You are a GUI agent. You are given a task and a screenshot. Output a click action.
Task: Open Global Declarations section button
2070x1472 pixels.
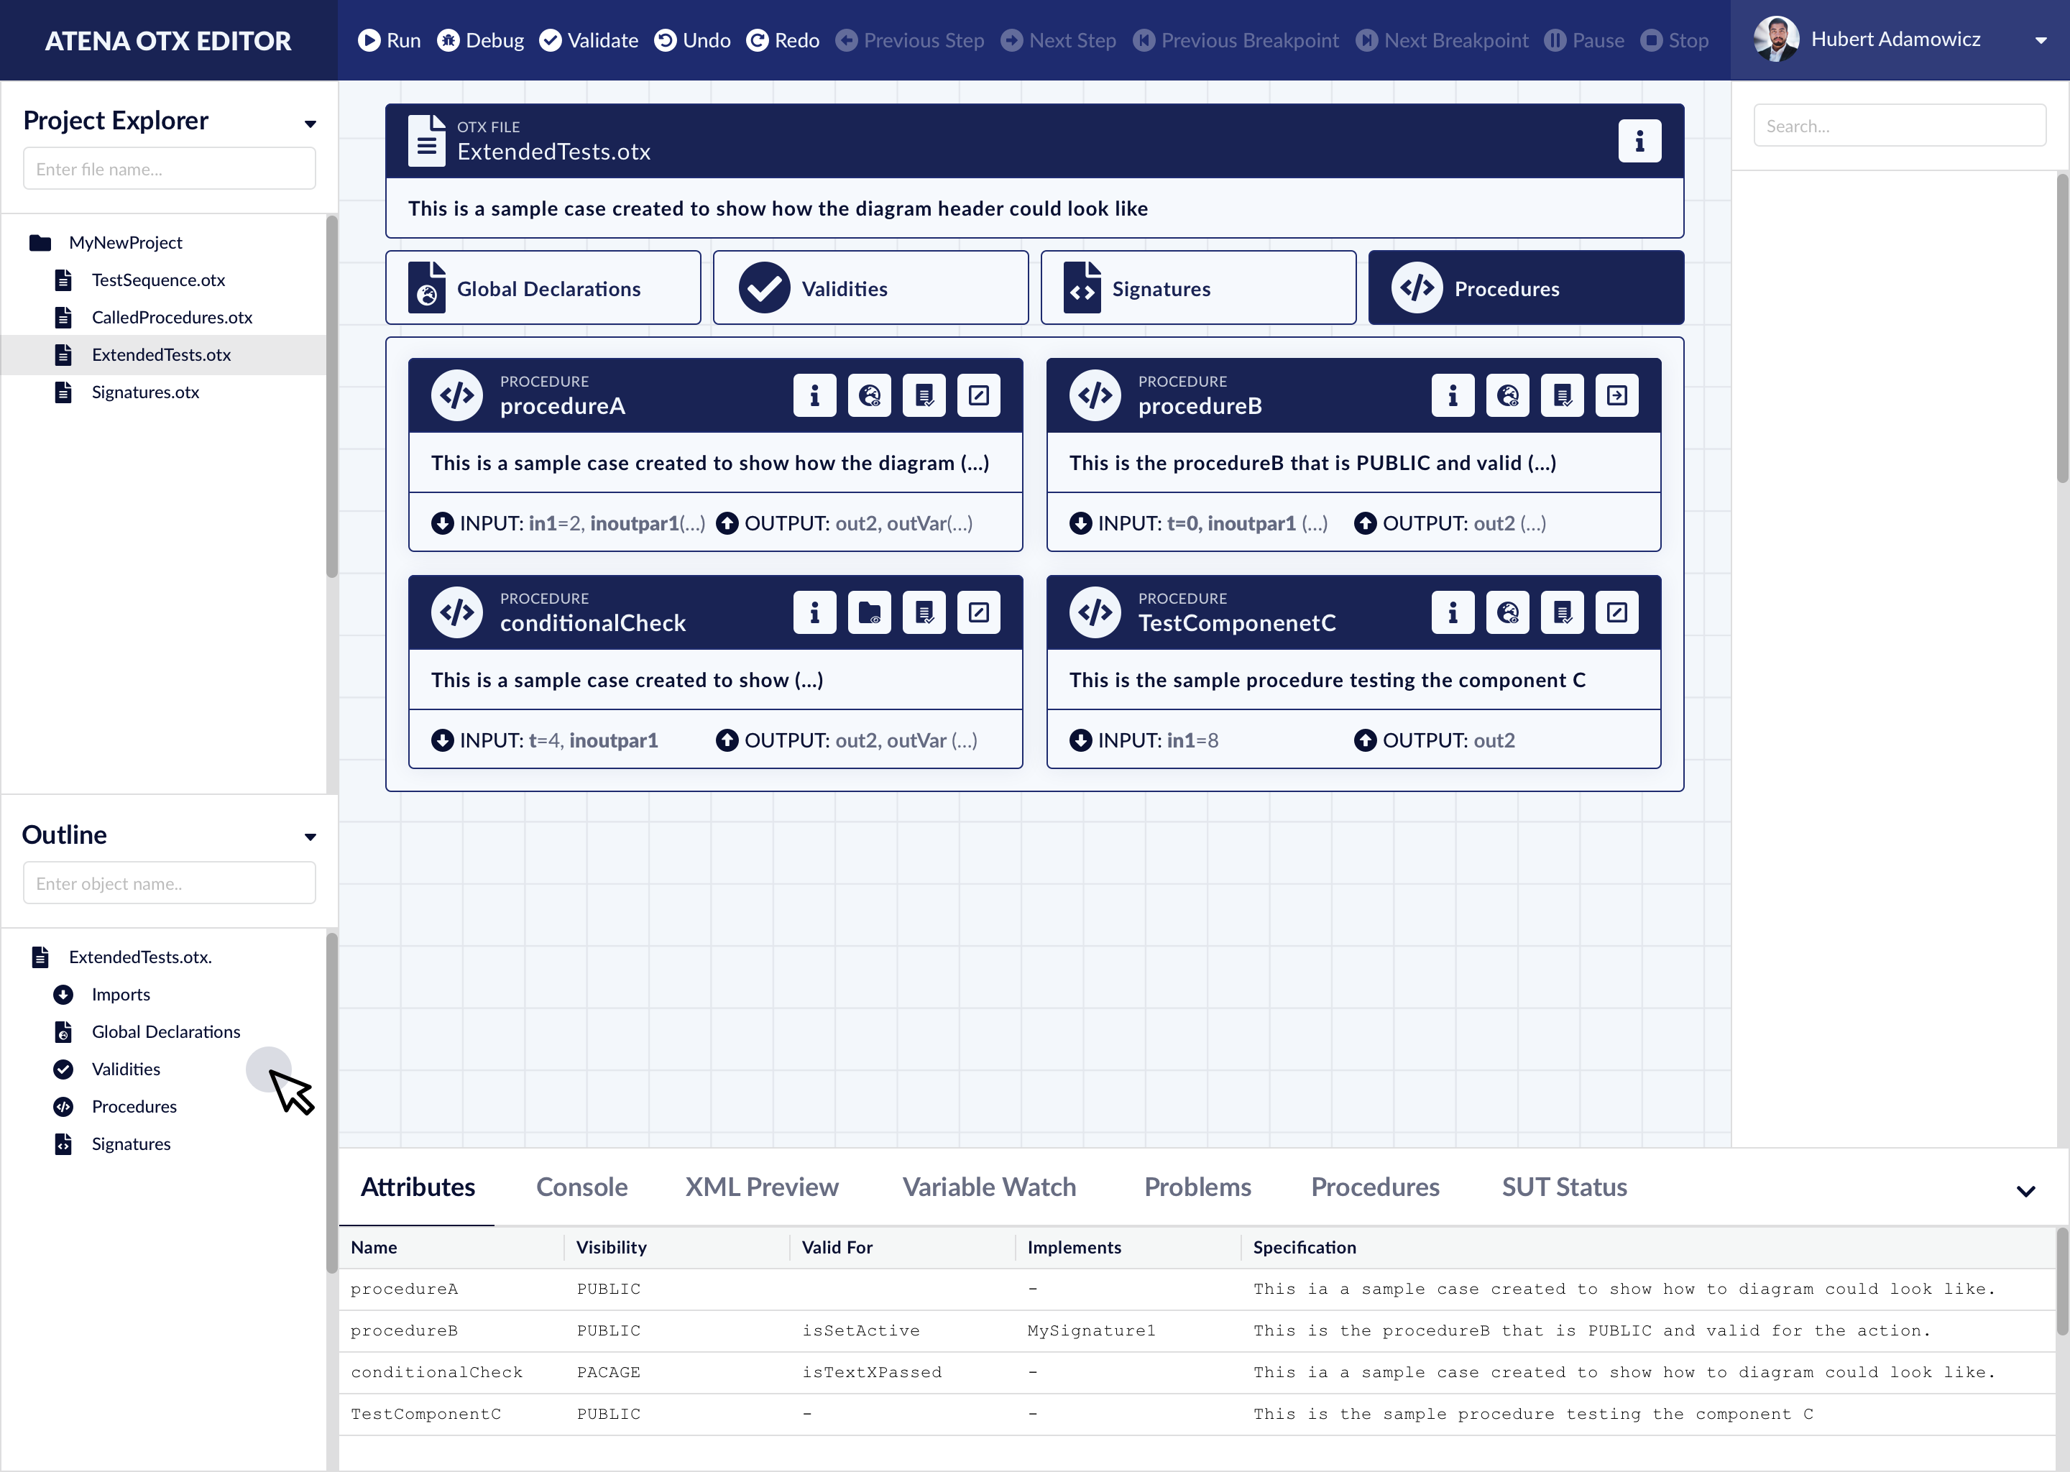coord(543,288)
